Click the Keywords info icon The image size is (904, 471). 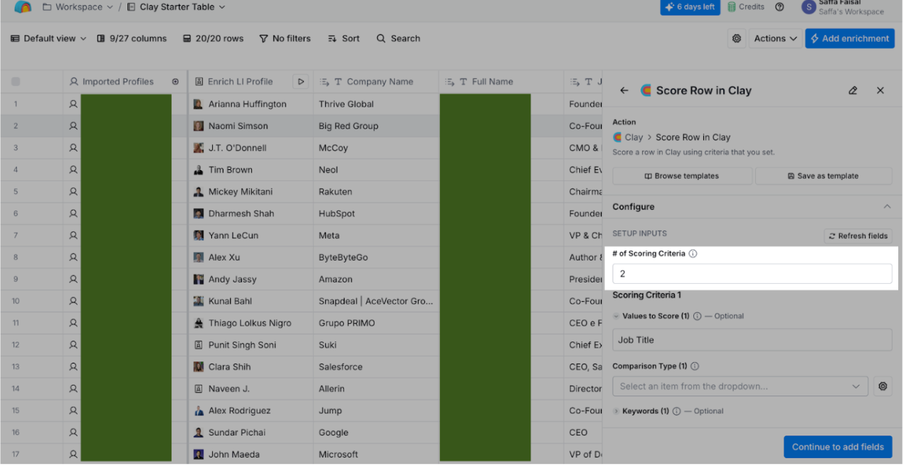[677, 411]
